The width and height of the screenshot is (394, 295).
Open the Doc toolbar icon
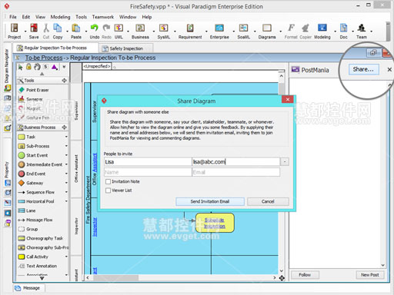343,28
